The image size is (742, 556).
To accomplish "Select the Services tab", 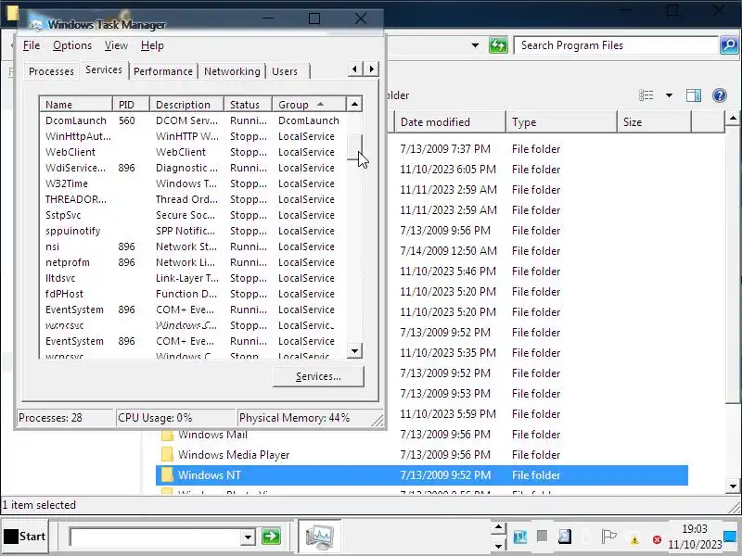I will [x=104, y=69].
